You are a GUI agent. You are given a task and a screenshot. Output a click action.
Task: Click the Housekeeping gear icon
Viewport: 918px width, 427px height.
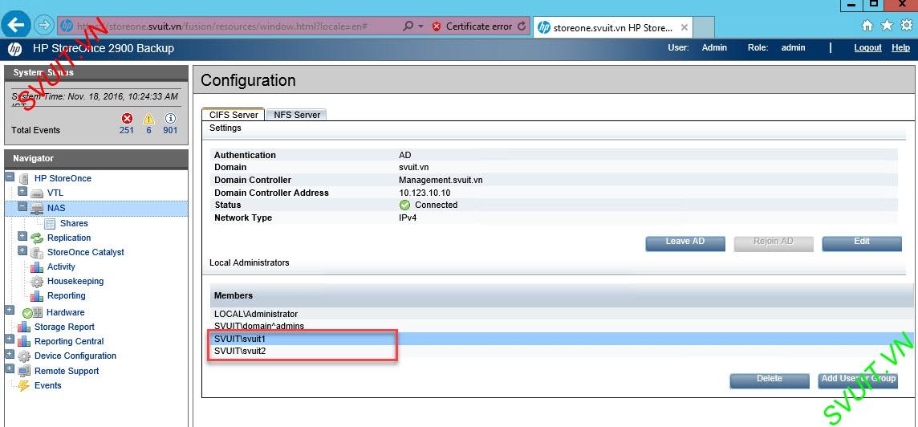pyautogui.click(x=37, y=282)
